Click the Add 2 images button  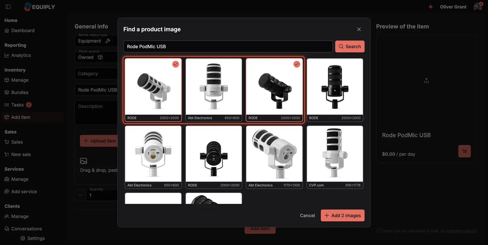343,215
